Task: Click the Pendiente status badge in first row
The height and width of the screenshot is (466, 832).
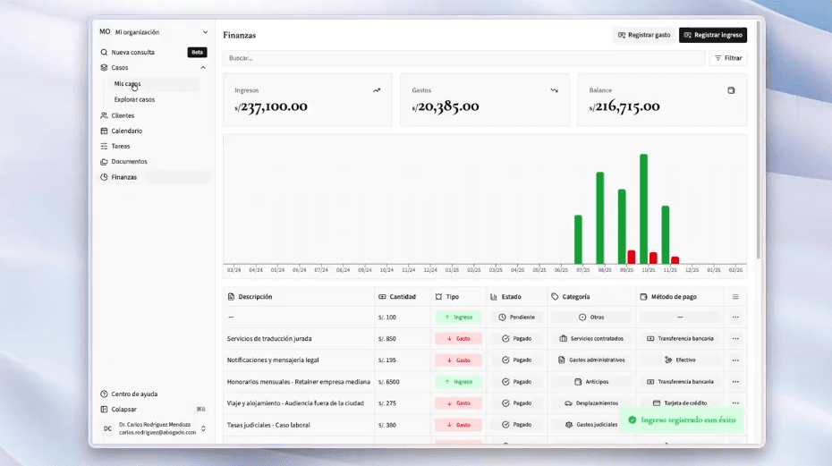Action: [516, 318]
